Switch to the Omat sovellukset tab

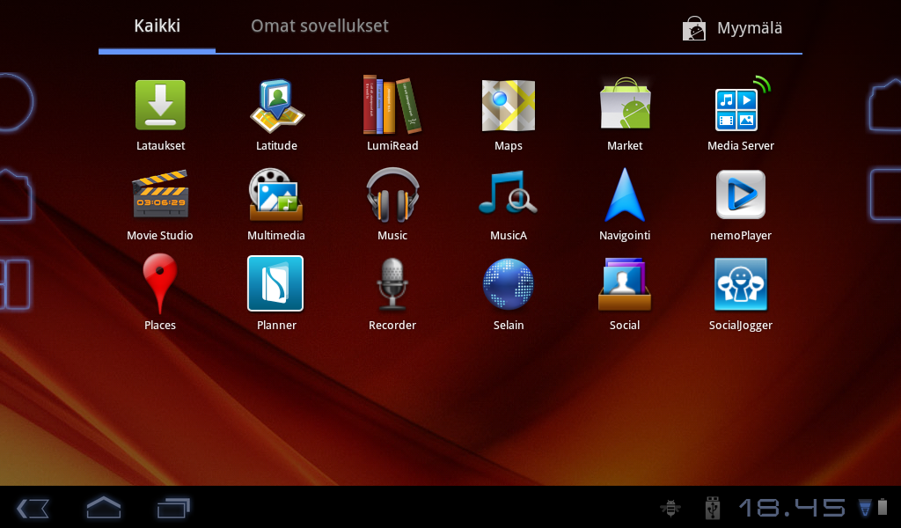[x=319, y=26]
